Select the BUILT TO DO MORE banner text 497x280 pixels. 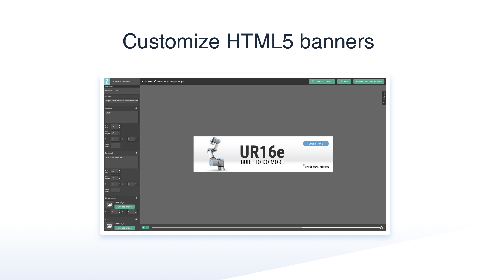[x=262, y=162]
